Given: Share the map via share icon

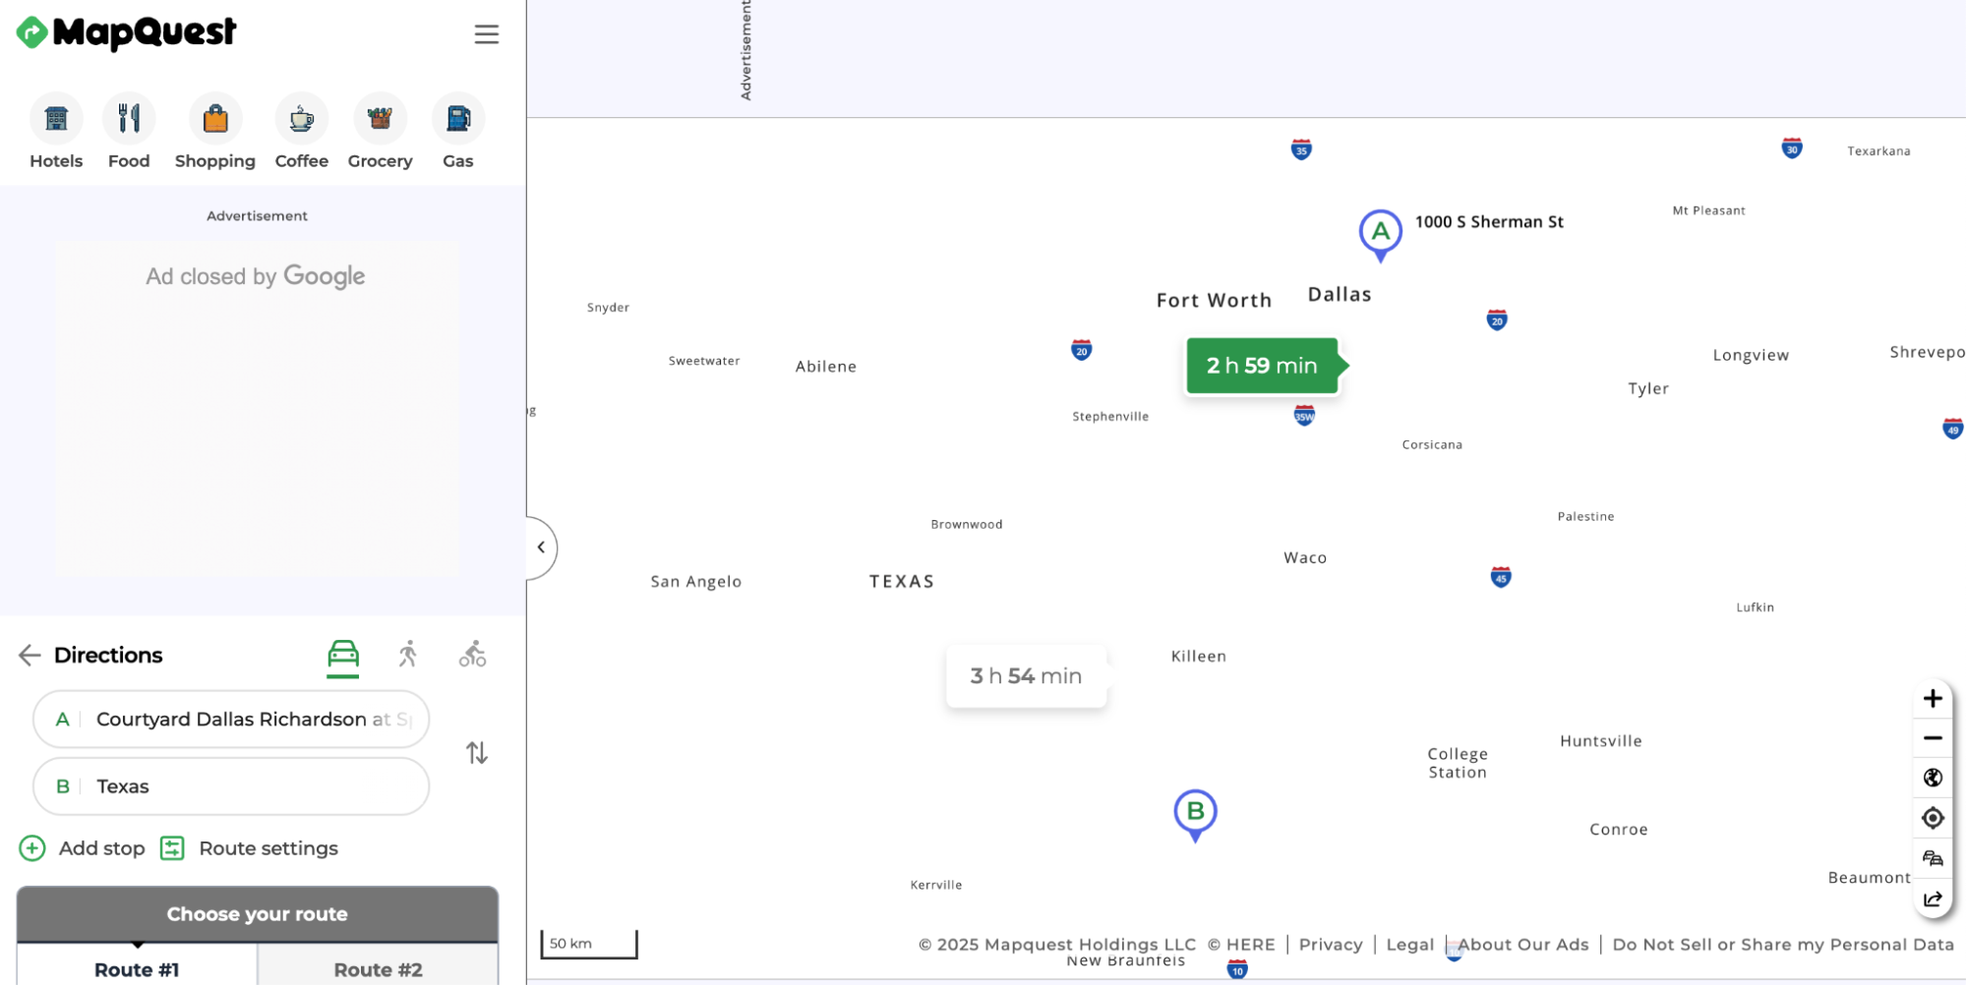Looking at the screenshot, I should click(1932, 899).
